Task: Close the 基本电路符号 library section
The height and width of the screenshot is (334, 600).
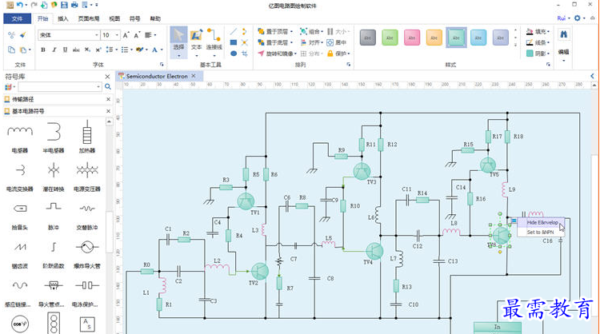Action: [108, 111]
